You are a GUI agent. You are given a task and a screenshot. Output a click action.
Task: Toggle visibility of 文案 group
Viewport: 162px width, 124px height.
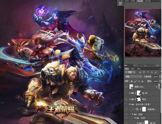tap(126, 114)
